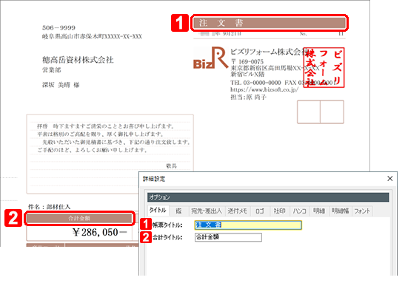This screenshot has width=405, height=283.
Task: Open the 宛先・差出人 tab
Action: pyautogui.click(x=207, y=211)
